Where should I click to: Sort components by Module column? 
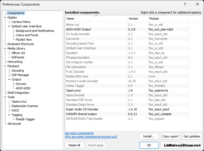point(168,19)
